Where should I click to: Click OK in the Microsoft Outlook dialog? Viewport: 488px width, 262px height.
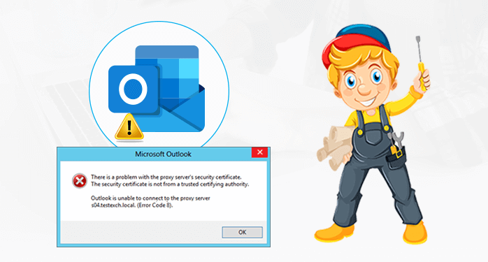[x=242, y=232]
